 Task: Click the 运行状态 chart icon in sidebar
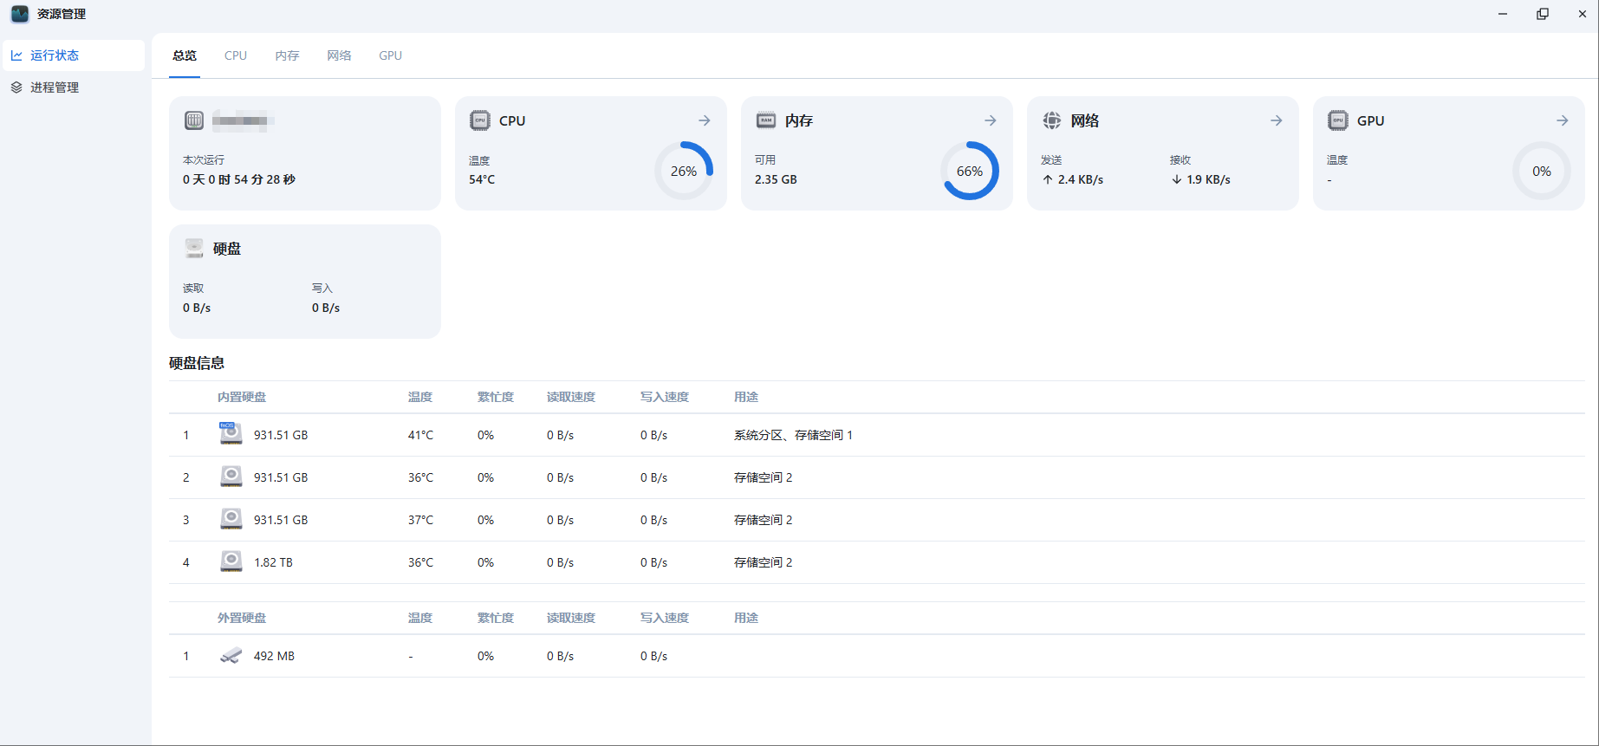click(x=16, y=55)
